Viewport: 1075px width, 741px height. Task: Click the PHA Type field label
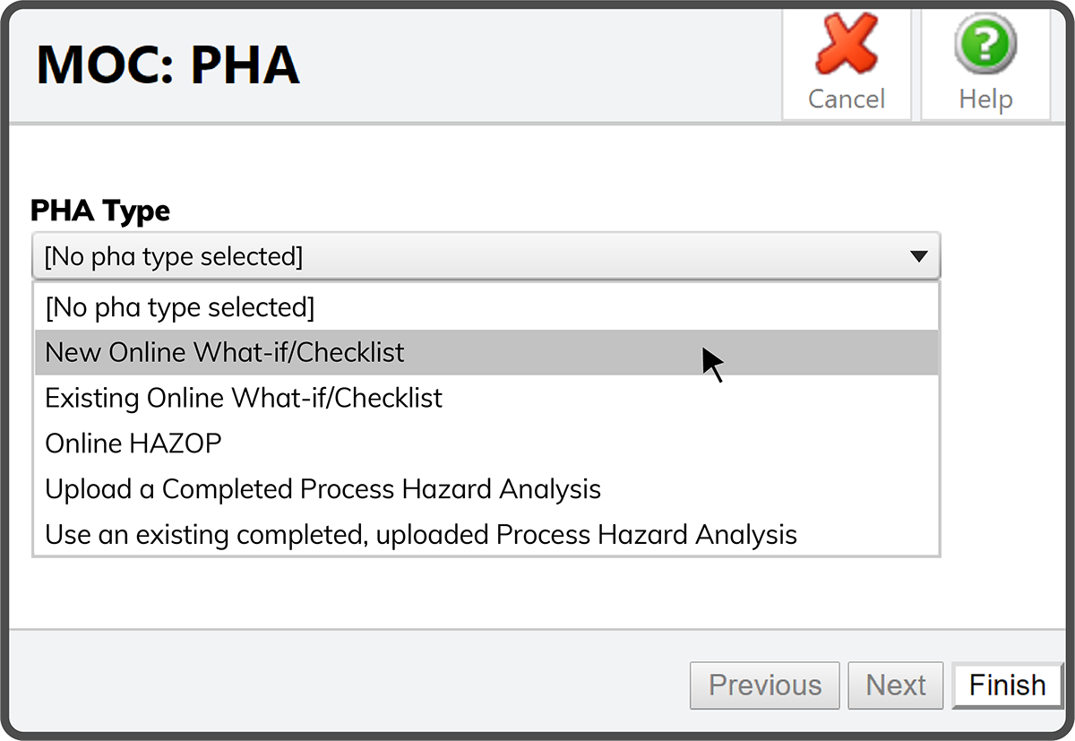(x=100, y=211)
